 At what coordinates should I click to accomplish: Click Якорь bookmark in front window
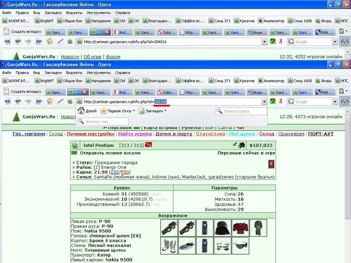323,81
